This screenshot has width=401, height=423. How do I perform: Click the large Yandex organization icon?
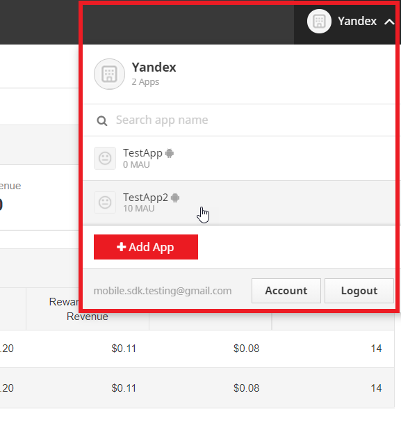coord(109,74)
